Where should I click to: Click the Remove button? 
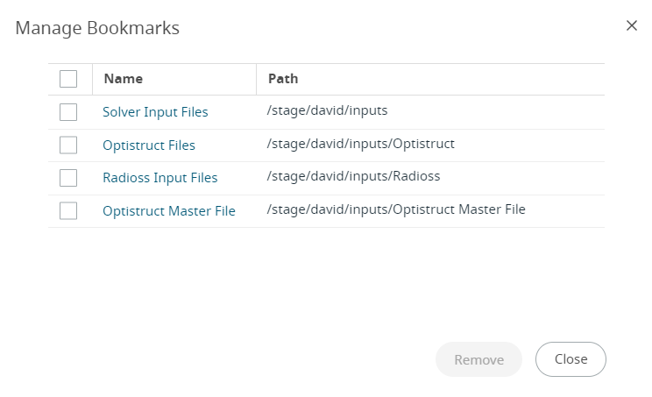pos(478,359)
